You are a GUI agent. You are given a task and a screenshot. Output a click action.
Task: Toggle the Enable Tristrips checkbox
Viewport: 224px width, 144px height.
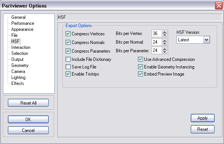pyautogui.click(x=68, y=74)
